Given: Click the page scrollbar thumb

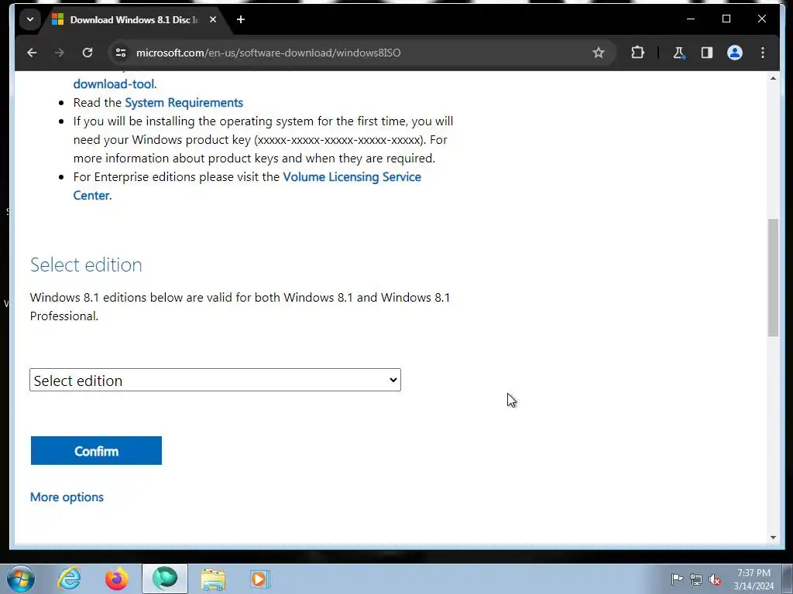Looking at the screenshot, I should click(773, 278).
